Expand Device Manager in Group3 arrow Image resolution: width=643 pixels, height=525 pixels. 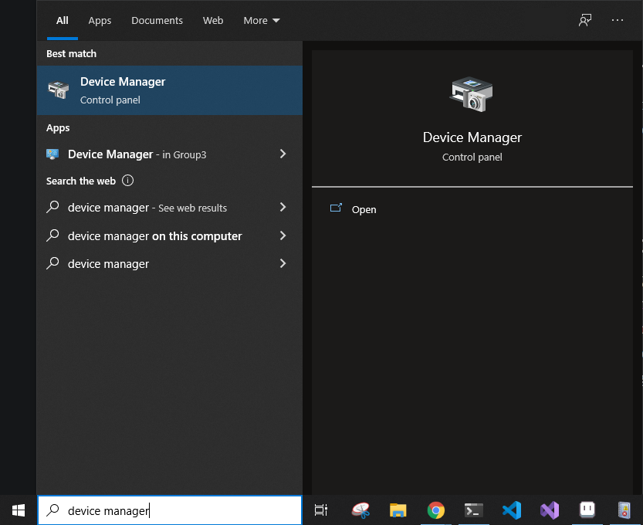pyautogui.click(x=283, y=154)
